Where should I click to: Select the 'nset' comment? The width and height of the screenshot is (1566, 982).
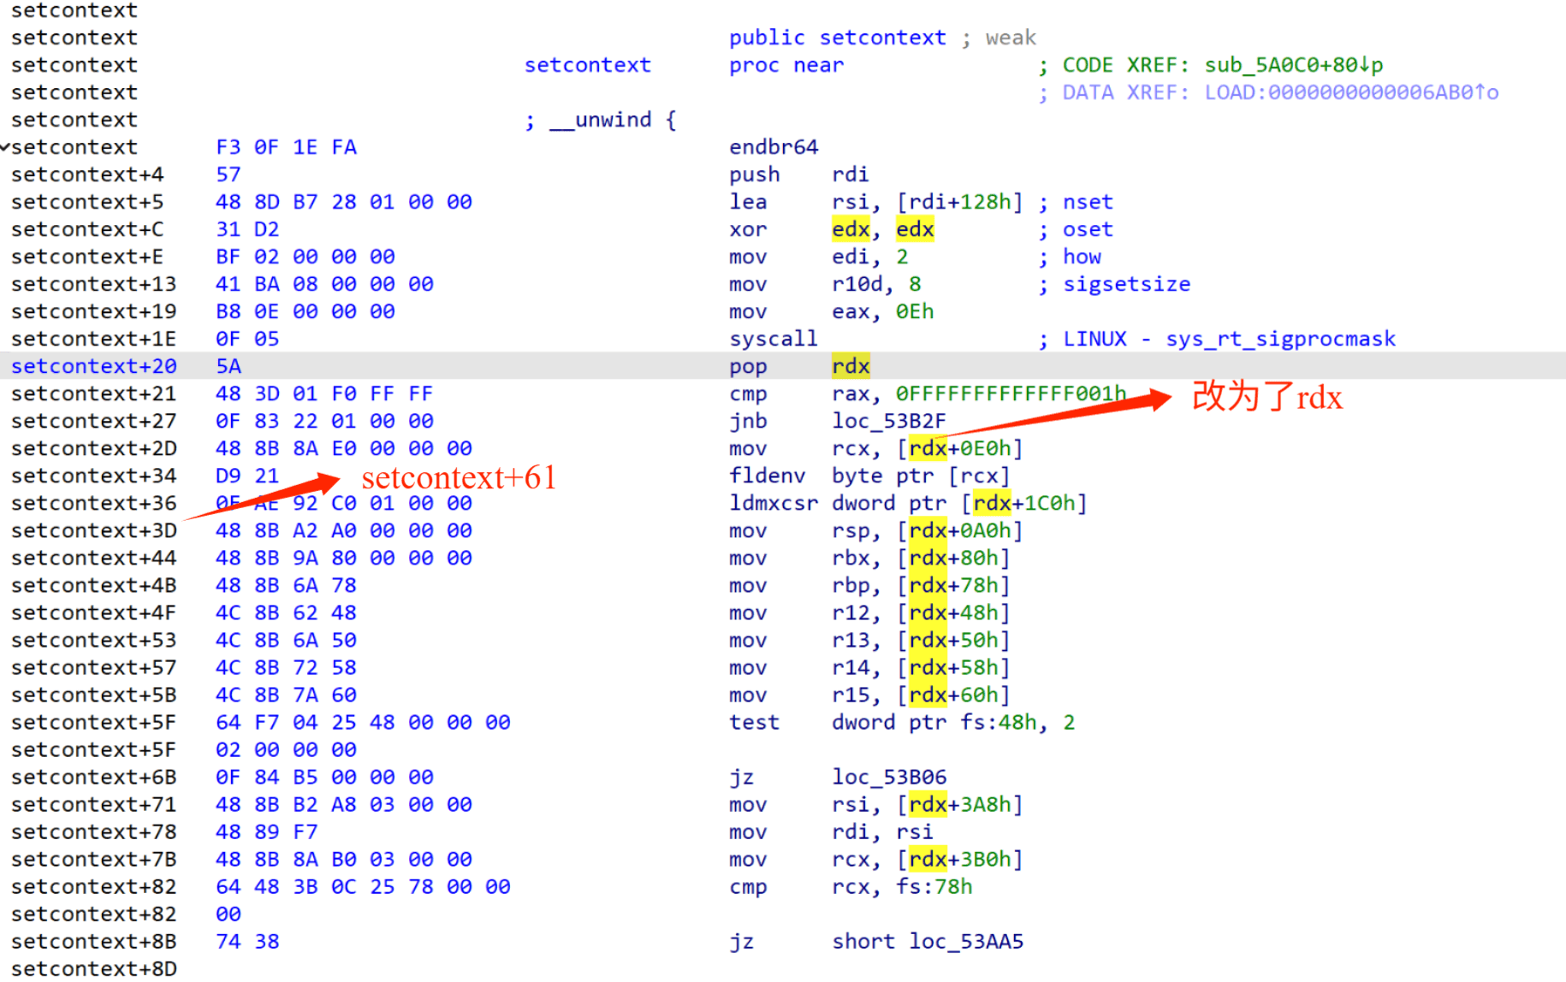point(1088,202)
